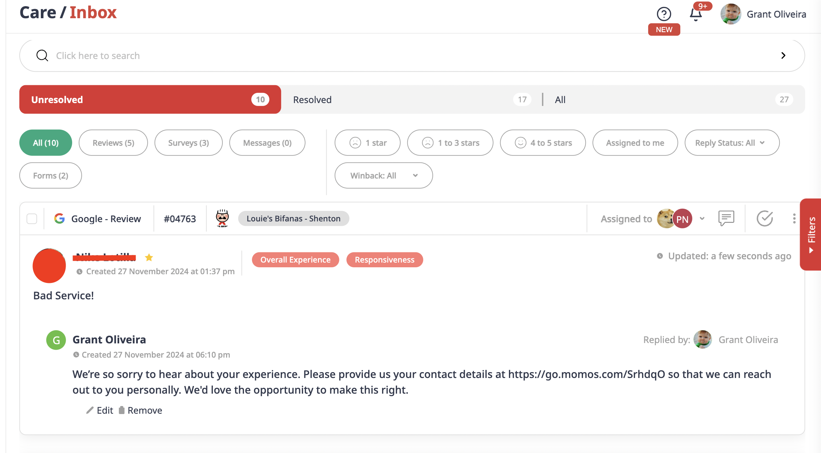Select the Google review #04763 checkbox

click(32, 219)
